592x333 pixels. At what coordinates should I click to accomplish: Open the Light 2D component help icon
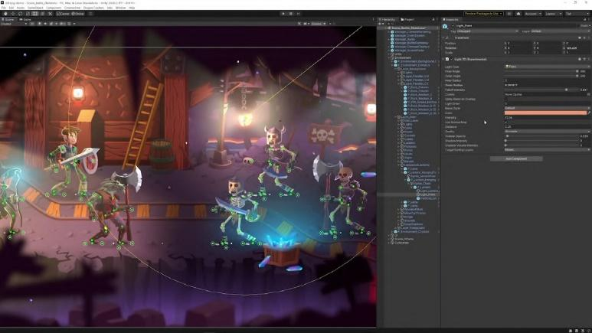[x=580, y=59]
